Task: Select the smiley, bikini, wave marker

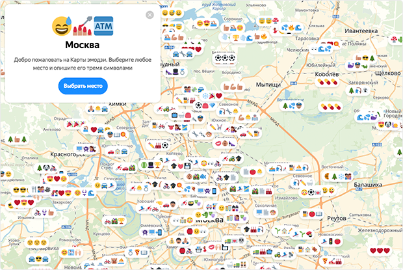Action: (x=84, y=193)
